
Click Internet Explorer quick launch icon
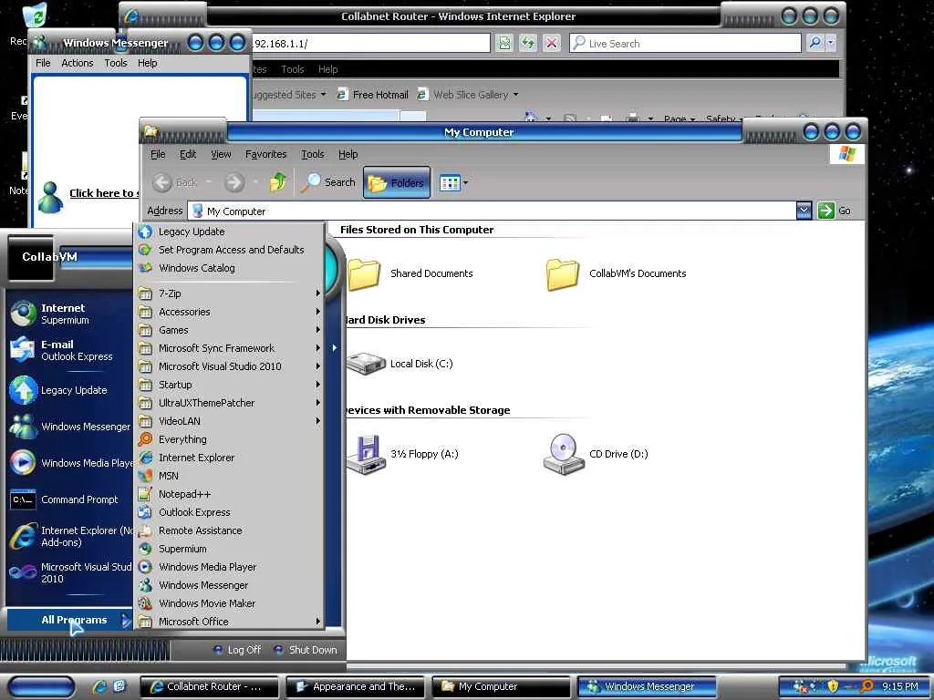tap(99, 686)
